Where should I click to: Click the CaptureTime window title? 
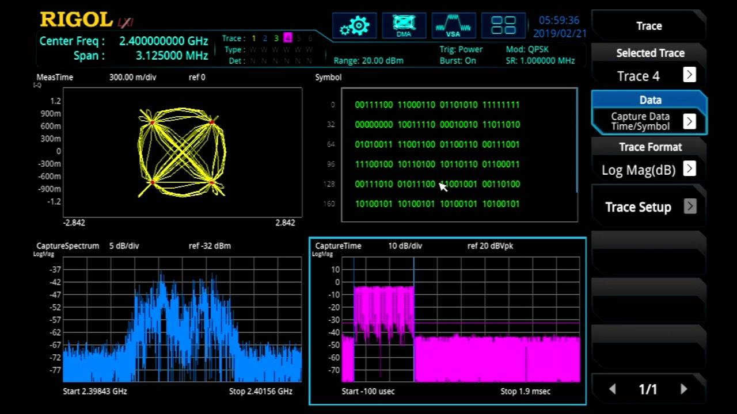[x=338, y=246]
